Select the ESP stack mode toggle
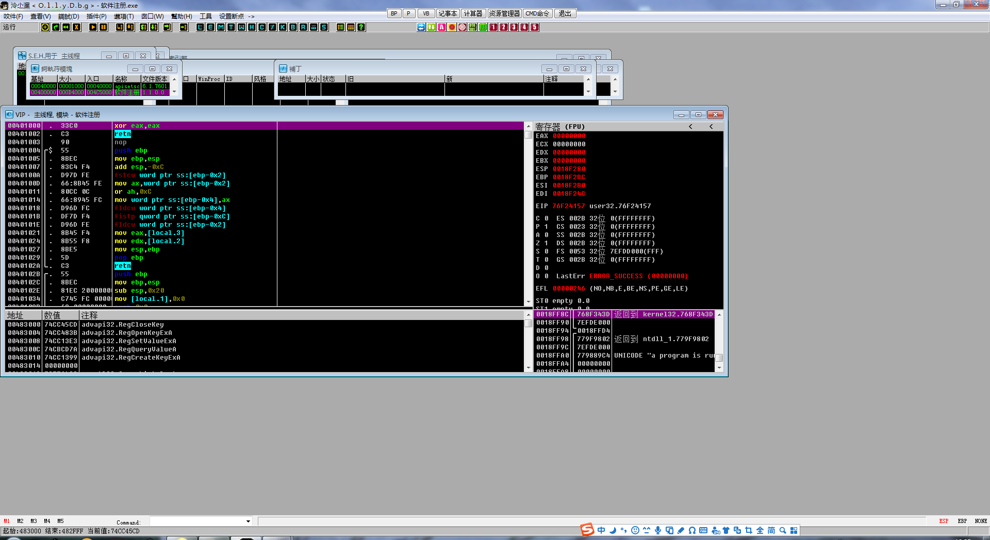The height and width of the screenshot is (540, 990). (x=944, y=521)
